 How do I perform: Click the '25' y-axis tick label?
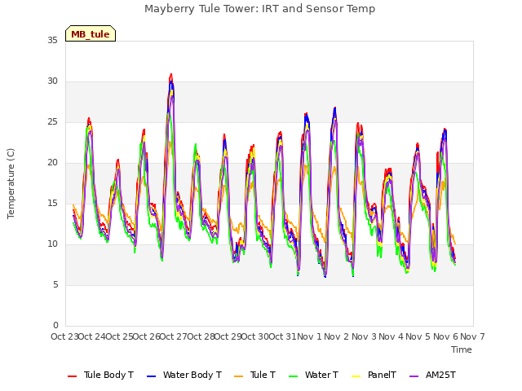pos(52,122)
